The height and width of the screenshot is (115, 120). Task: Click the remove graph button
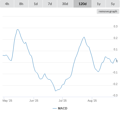(108, 11)
